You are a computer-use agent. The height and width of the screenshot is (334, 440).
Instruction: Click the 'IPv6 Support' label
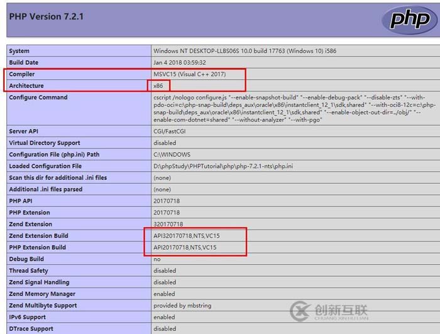(27, 317)
